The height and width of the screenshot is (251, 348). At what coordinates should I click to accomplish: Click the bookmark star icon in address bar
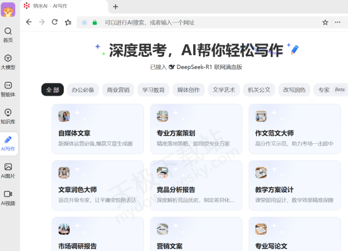325,23
